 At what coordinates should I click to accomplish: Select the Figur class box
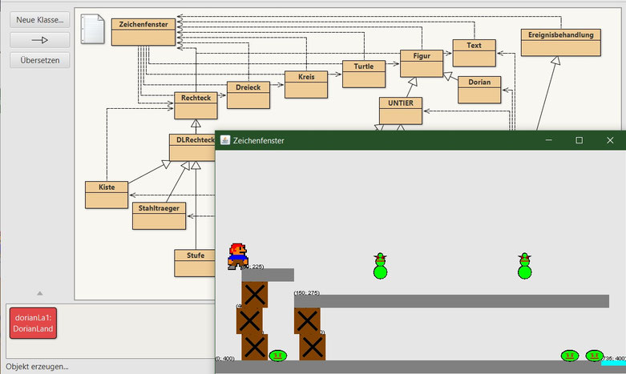(422, 63)
